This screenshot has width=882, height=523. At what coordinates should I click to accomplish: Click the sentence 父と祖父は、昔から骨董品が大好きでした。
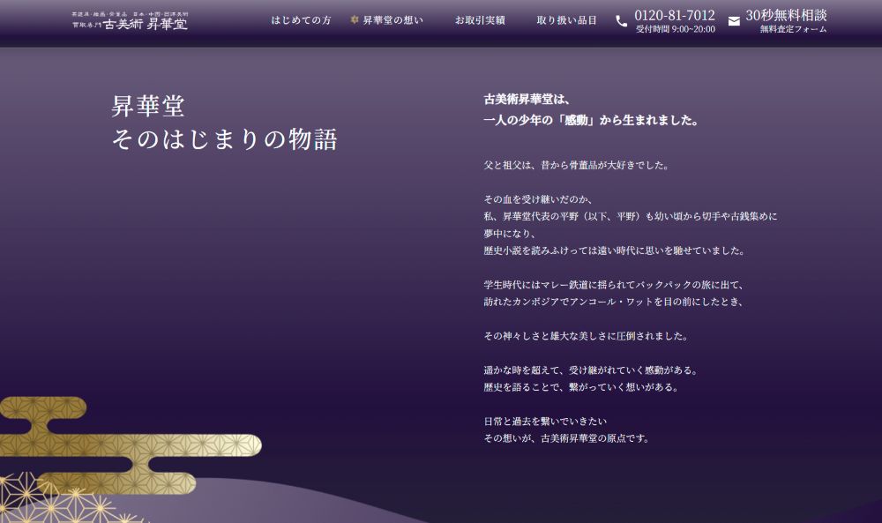point(577,165)
